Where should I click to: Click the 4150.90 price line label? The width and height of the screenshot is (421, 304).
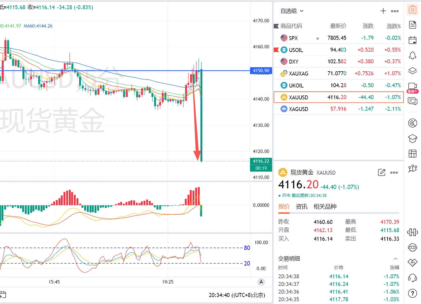[261, 71]
